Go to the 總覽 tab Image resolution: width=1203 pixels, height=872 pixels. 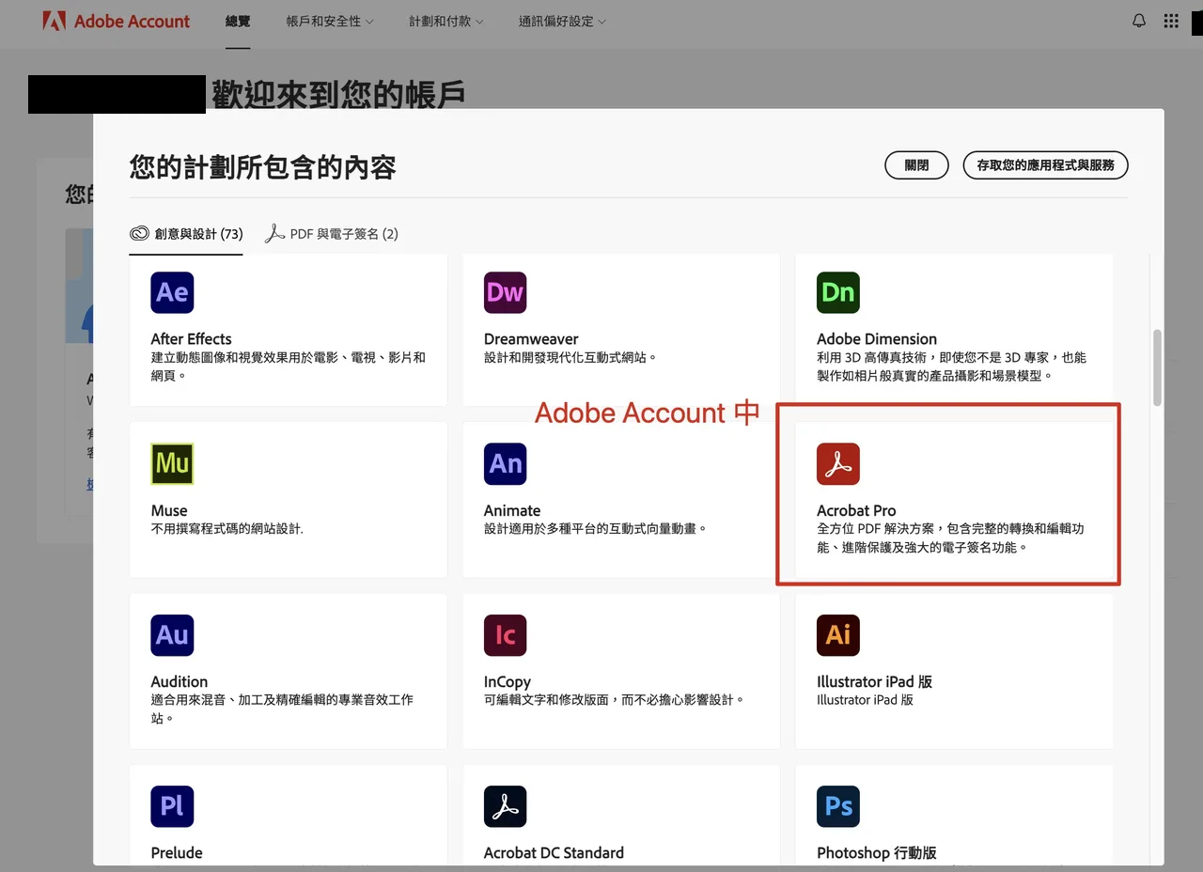point(238,21)
